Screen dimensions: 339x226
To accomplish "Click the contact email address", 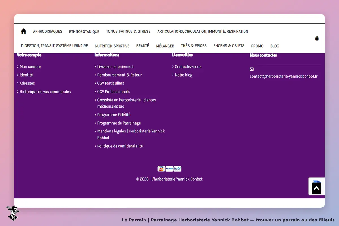I will click(x=284, y=76).
